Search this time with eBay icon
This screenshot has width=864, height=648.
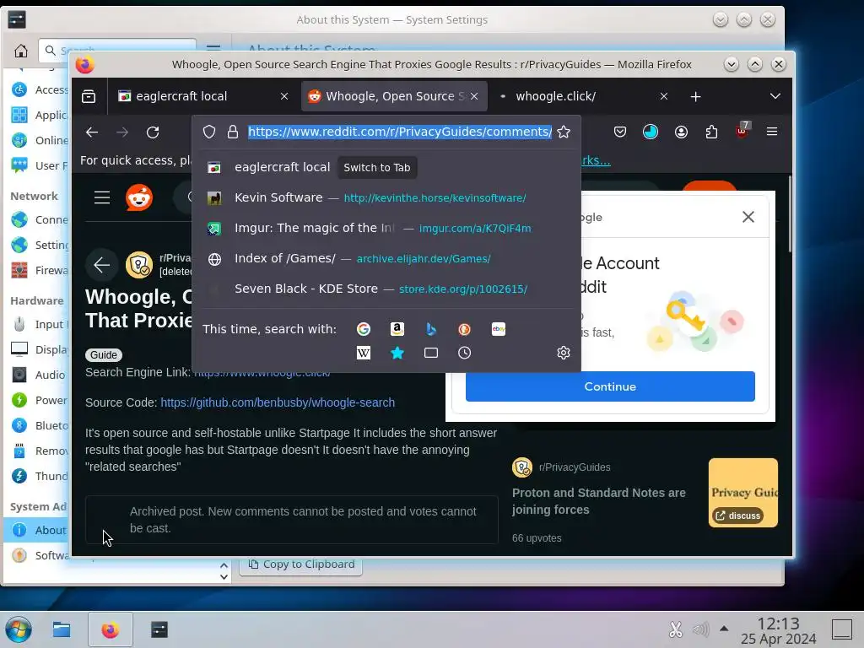498,329
